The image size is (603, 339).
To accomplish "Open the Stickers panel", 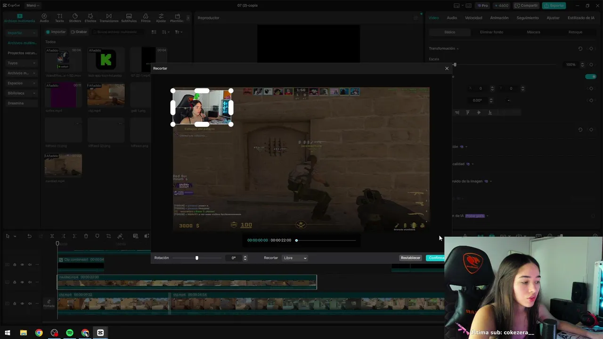I will [75, 18].
